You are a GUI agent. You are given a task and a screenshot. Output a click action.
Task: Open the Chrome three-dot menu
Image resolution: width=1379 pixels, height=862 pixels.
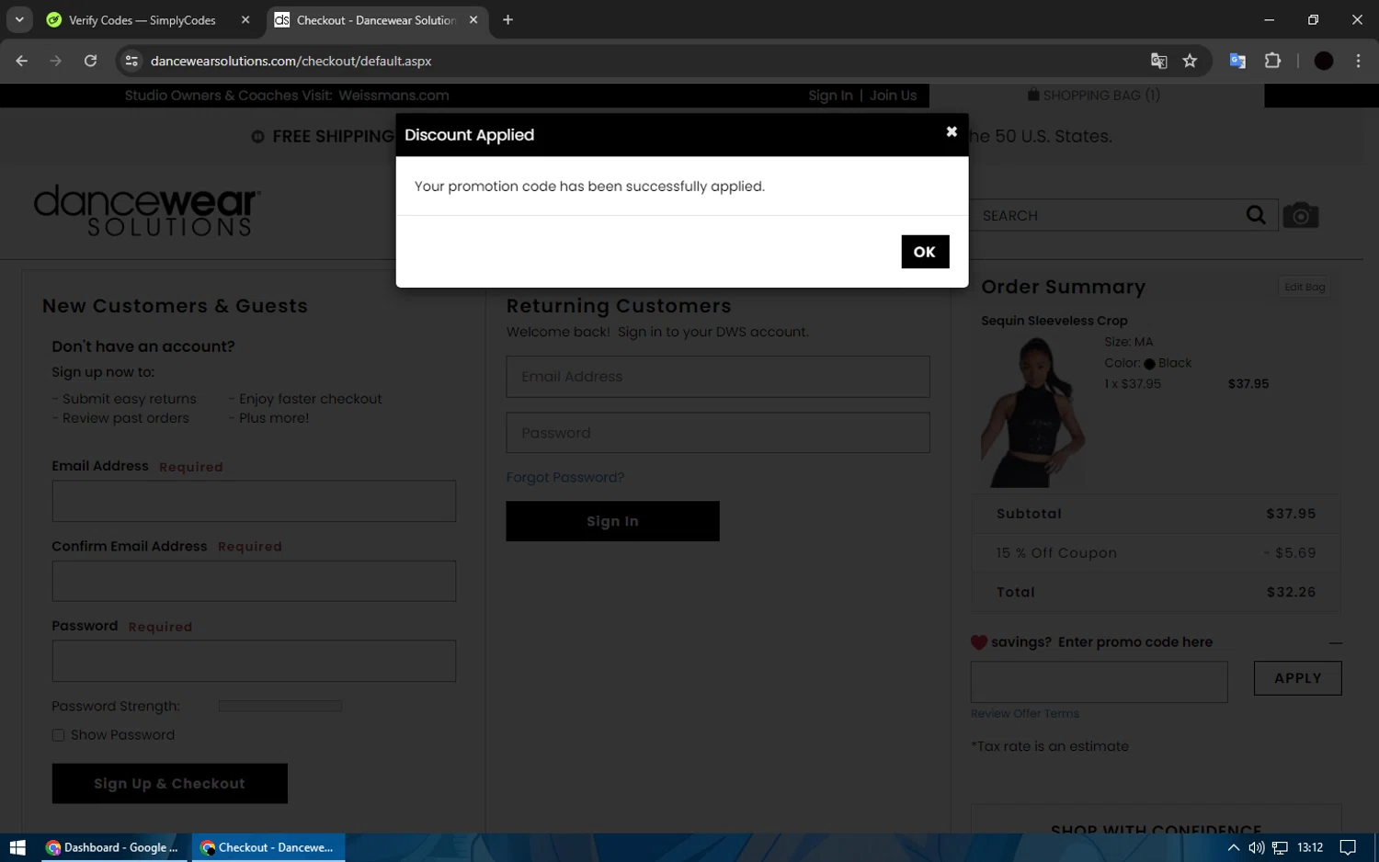pos(1358,61)
